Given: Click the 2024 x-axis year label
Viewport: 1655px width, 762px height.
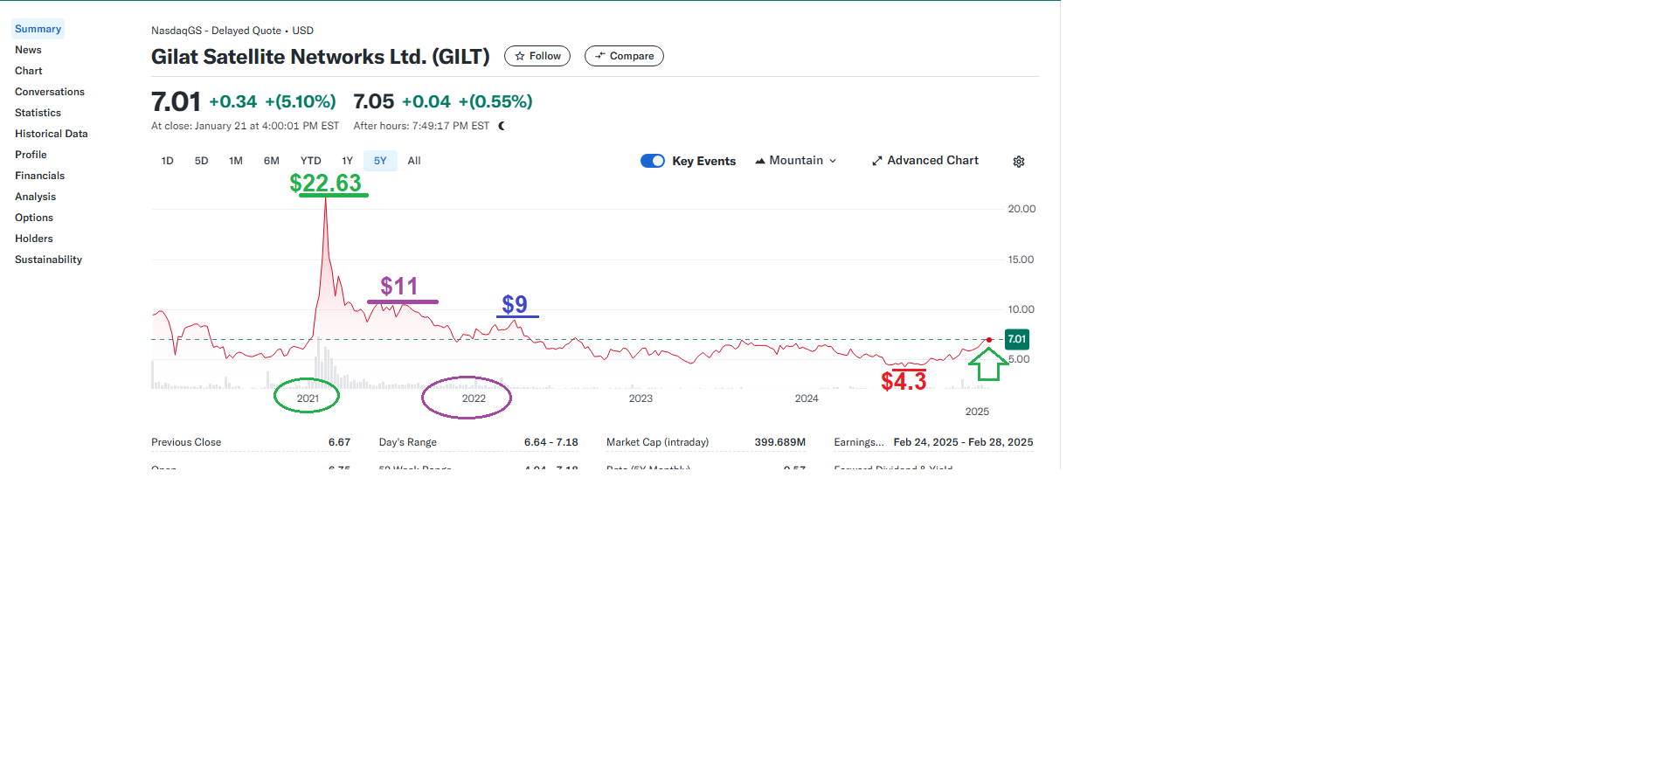Looking at the screenshot, I should (807, 398).
